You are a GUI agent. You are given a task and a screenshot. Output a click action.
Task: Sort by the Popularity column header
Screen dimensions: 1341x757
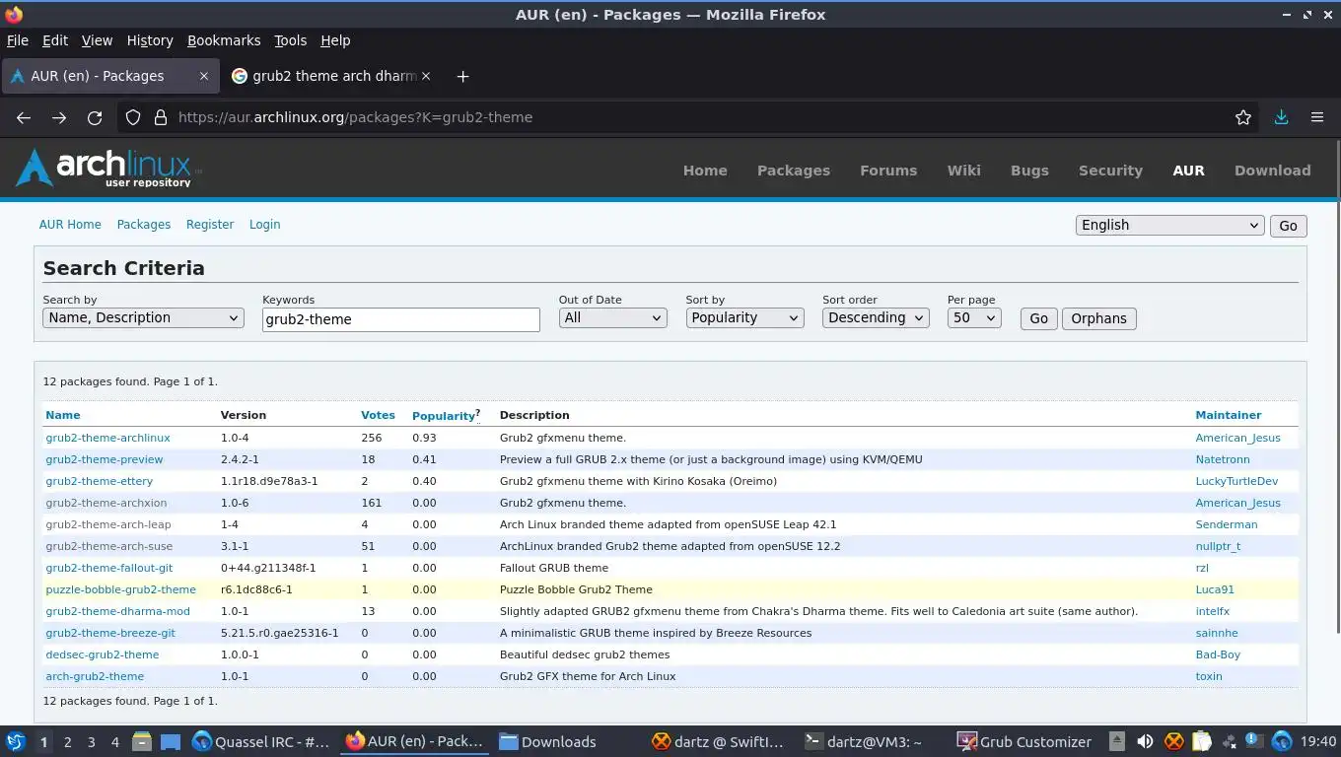[x=446, y=415]
